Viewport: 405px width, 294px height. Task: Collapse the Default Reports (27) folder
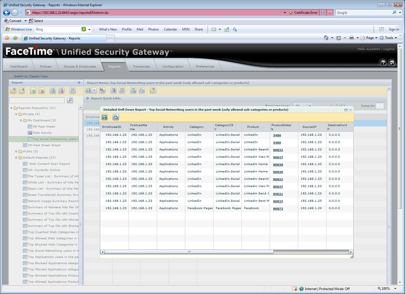click(x=16, y=158)
